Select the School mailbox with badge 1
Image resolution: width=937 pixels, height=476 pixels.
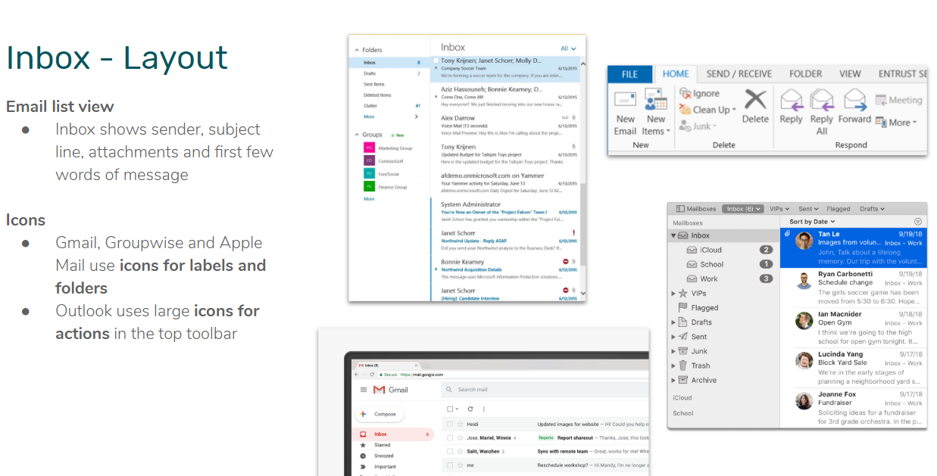click(723, 264)
